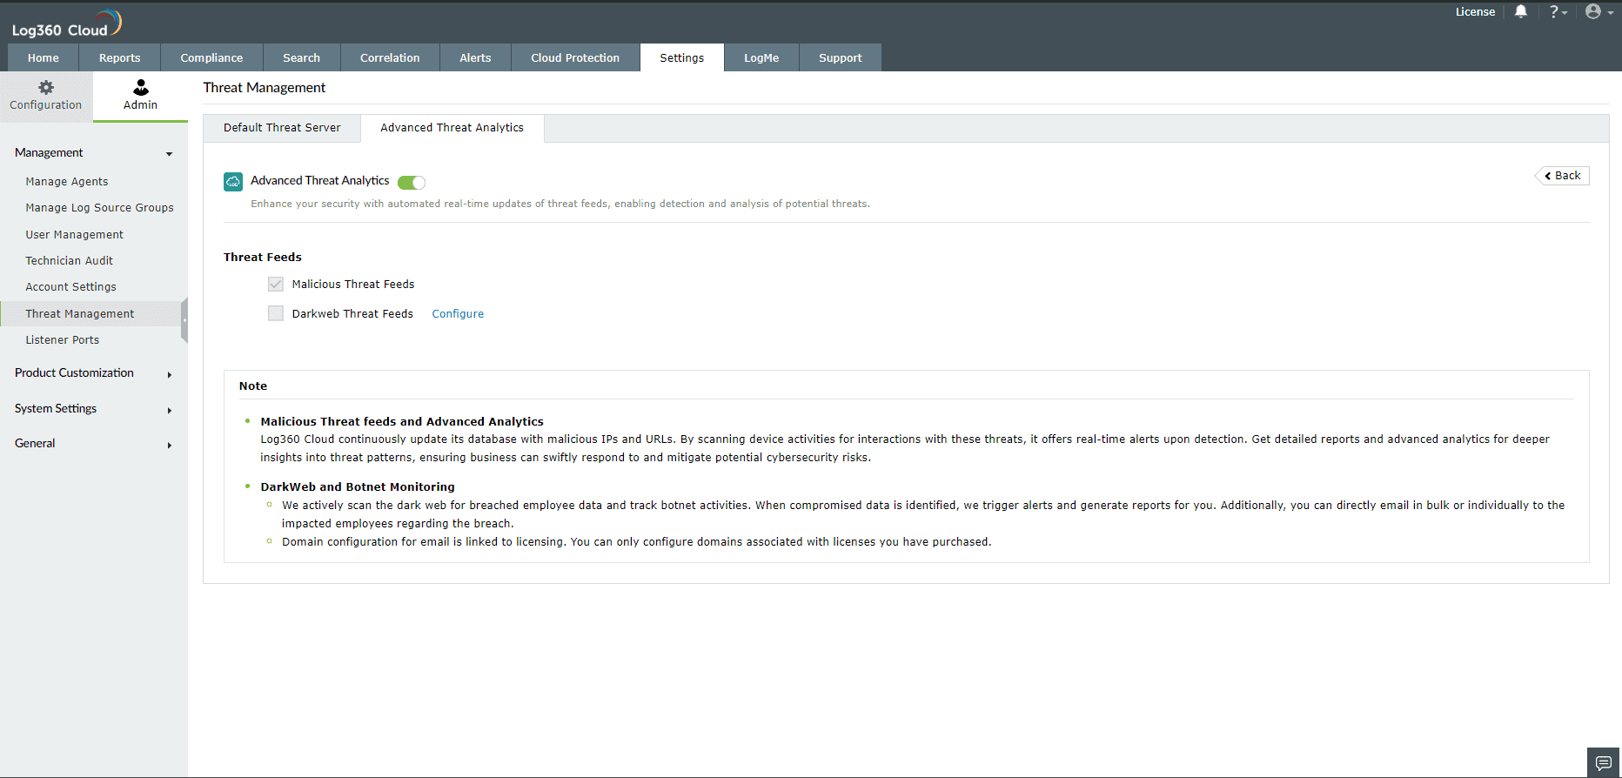Open the help question mark menu
Viewport: 1622px width, 778px height.
point(1558,11)
